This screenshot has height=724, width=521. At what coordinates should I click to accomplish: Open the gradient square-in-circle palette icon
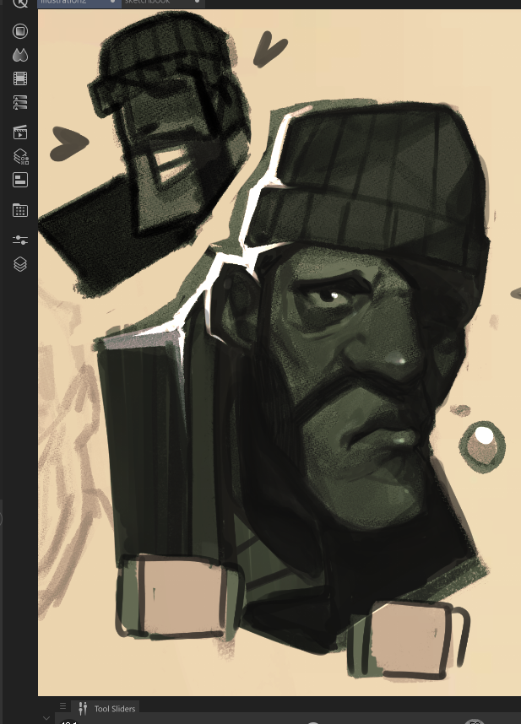(x=20, y=31)
